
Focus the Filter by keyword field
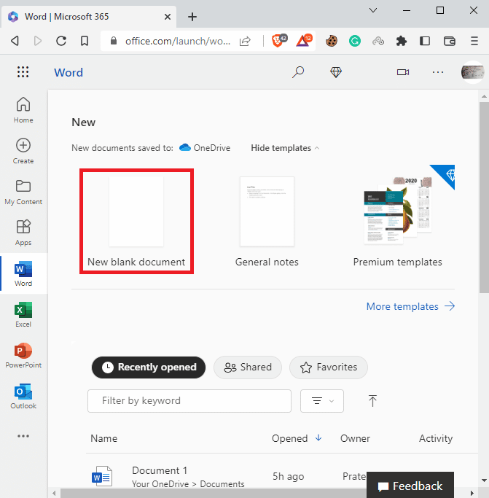189,401
